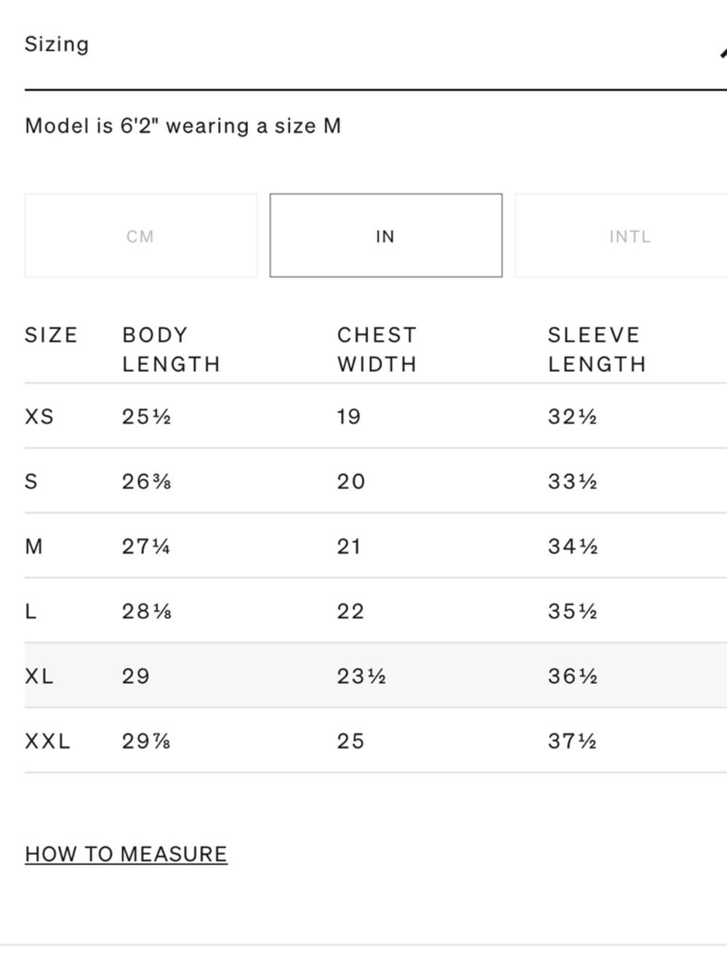Select the L size row
This screenshot has width=727, height=969.
click(376, 611)
